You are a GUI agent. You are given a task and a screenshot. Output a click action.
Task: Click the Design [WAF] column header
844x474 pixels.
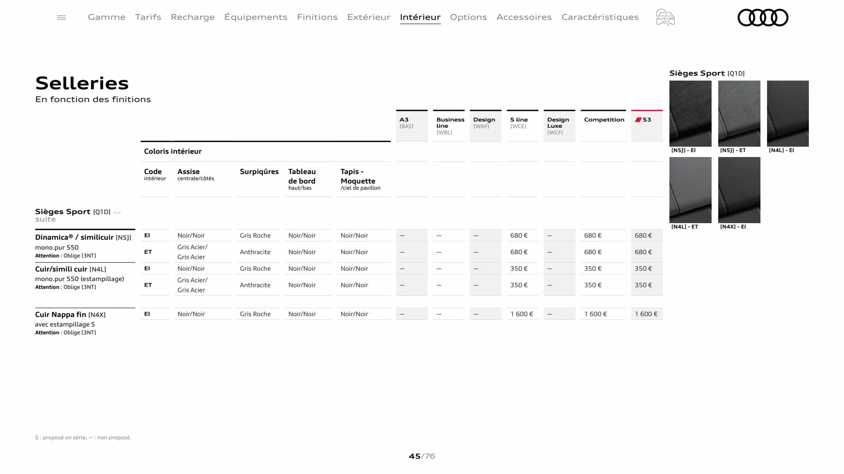486,126
